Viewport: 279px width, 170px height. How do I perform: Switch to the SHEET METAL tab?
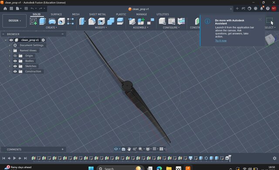click(x=98, y=14)
